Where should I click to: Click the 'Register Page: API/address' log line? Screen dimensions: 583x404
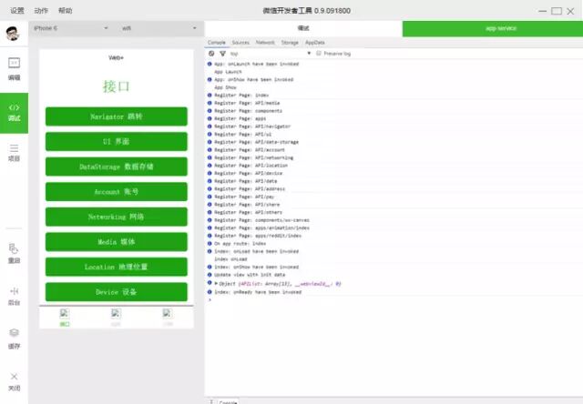pos(250,188)
